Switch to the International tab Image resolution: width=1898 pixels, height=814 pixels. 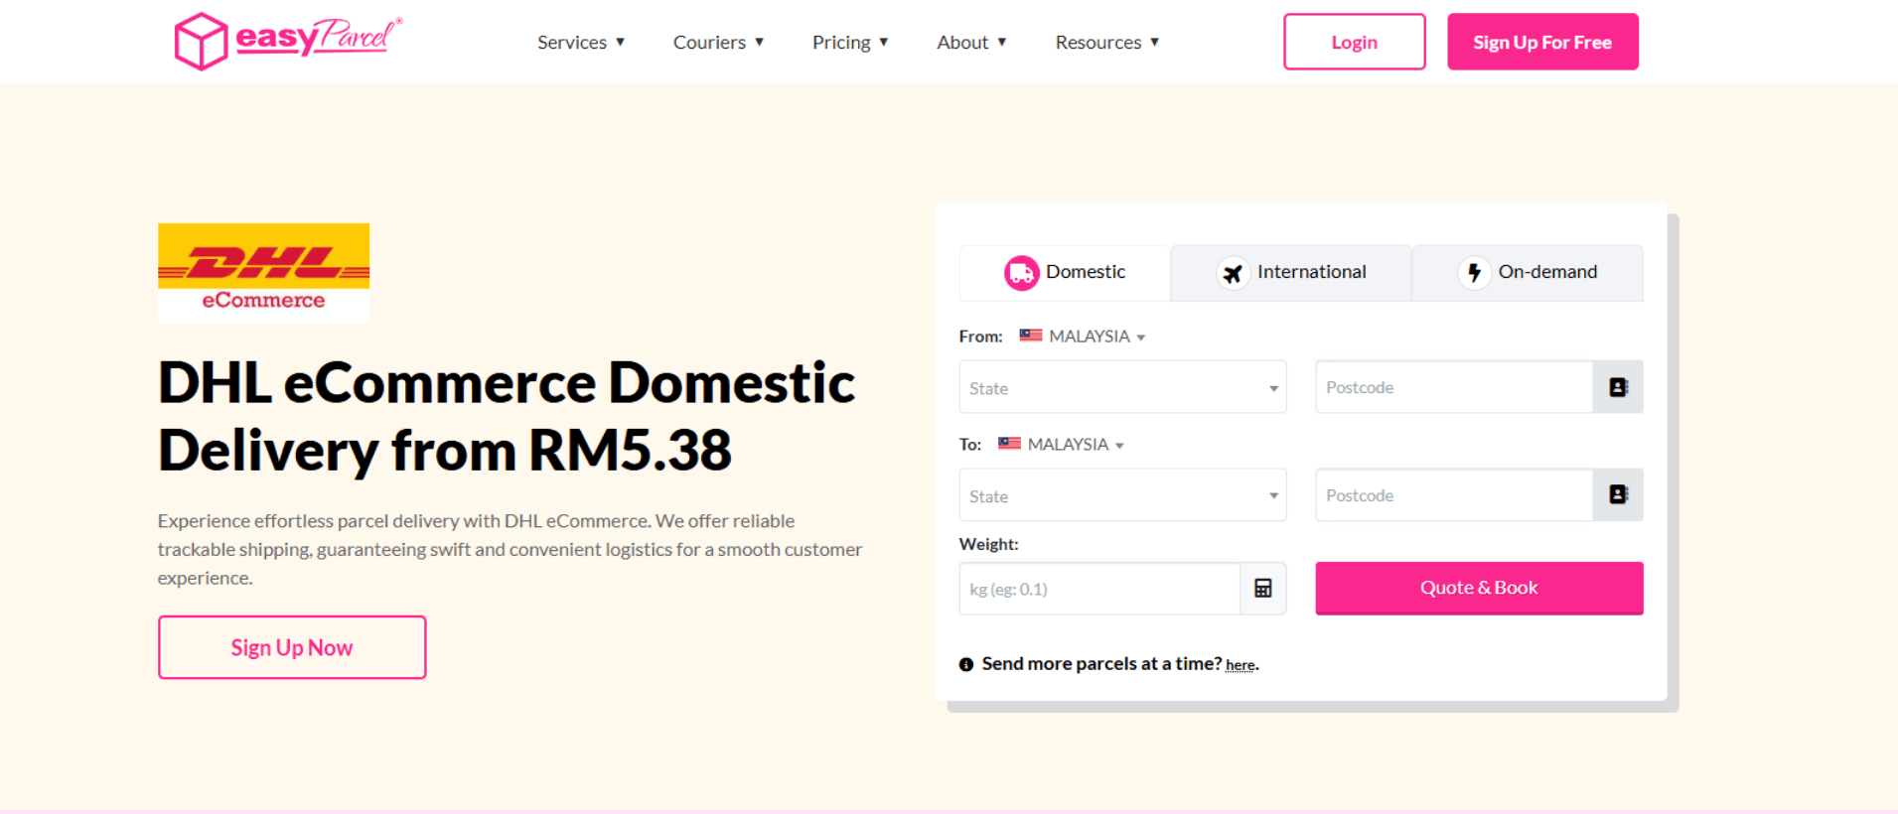(x=1291, y=272)
